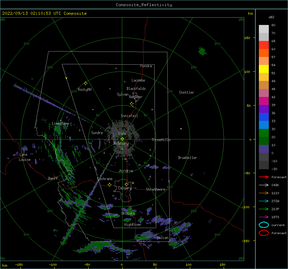Click the Banff town label
This screenshot has height=269, width=288.
pos(53,178)
